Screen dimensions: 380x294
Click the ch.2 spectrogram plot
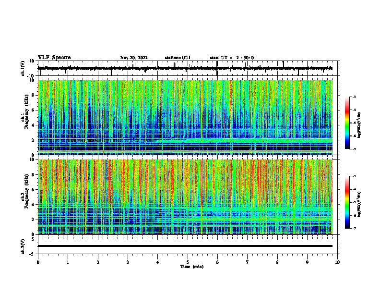185,197
